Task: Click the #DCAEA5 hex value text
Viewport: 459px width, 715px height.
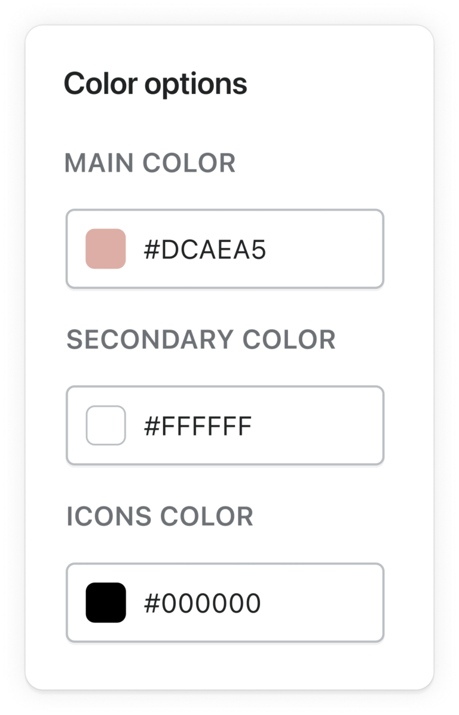Action: coord(204,250)
